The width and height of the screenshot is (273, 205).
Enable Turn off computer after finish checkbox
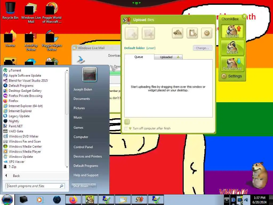point(126,128)
